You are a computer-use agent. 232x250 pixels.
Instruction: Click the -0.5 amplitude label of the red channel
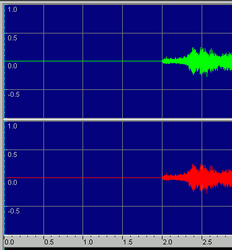14,211
